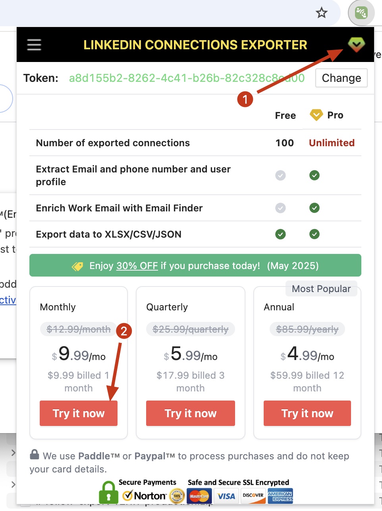Image resolution: width=382 pixels, height=511 pixels.
Task: Click the bookmark star in the browser address bar
Action: coord(321,13)
